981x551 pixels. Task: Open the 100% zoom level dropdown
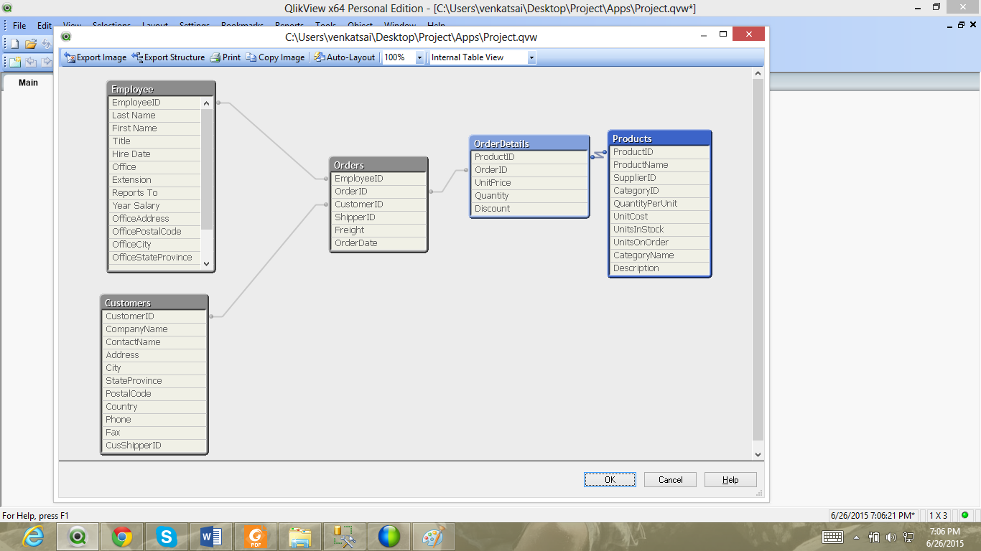point(419,57)
